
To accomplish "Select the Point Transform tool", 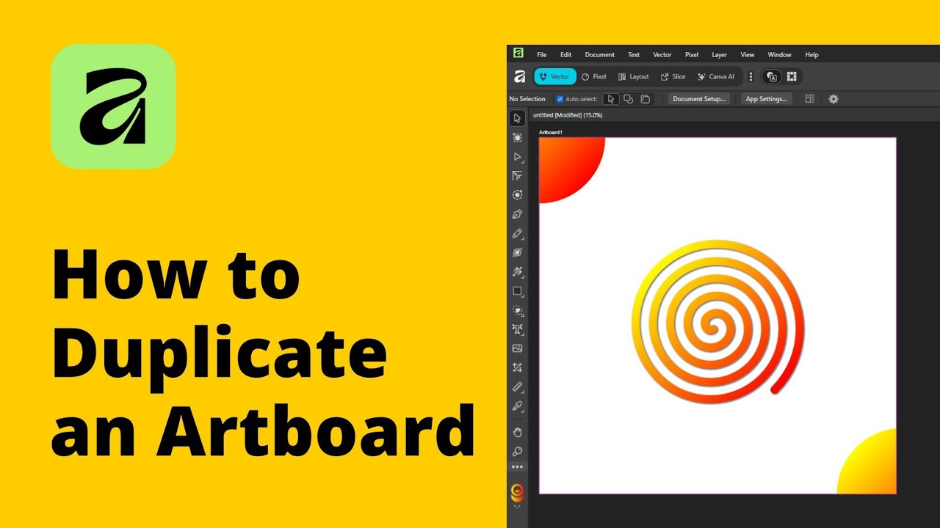I will [517, 176].
